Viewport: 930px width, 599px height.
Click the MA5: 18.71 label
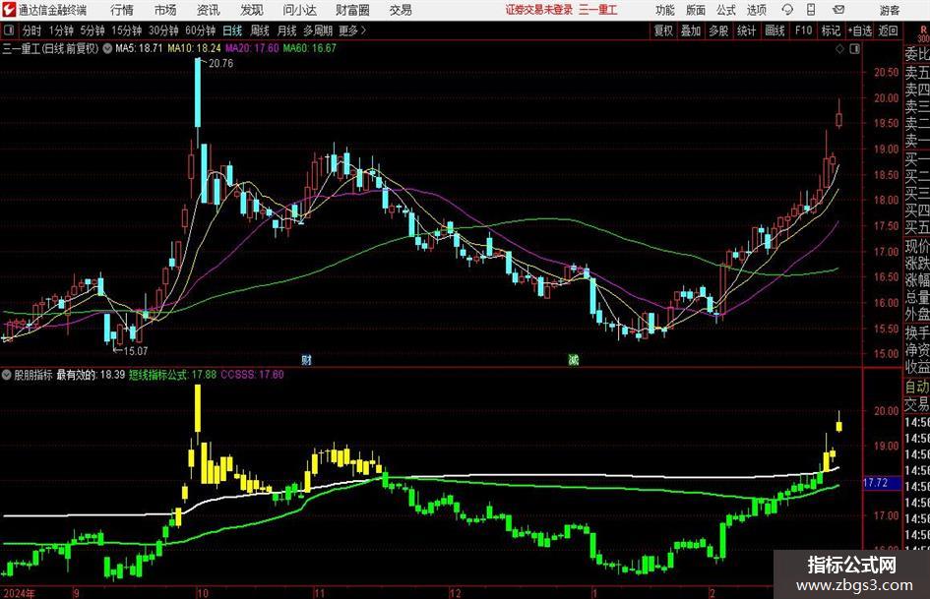139,48
